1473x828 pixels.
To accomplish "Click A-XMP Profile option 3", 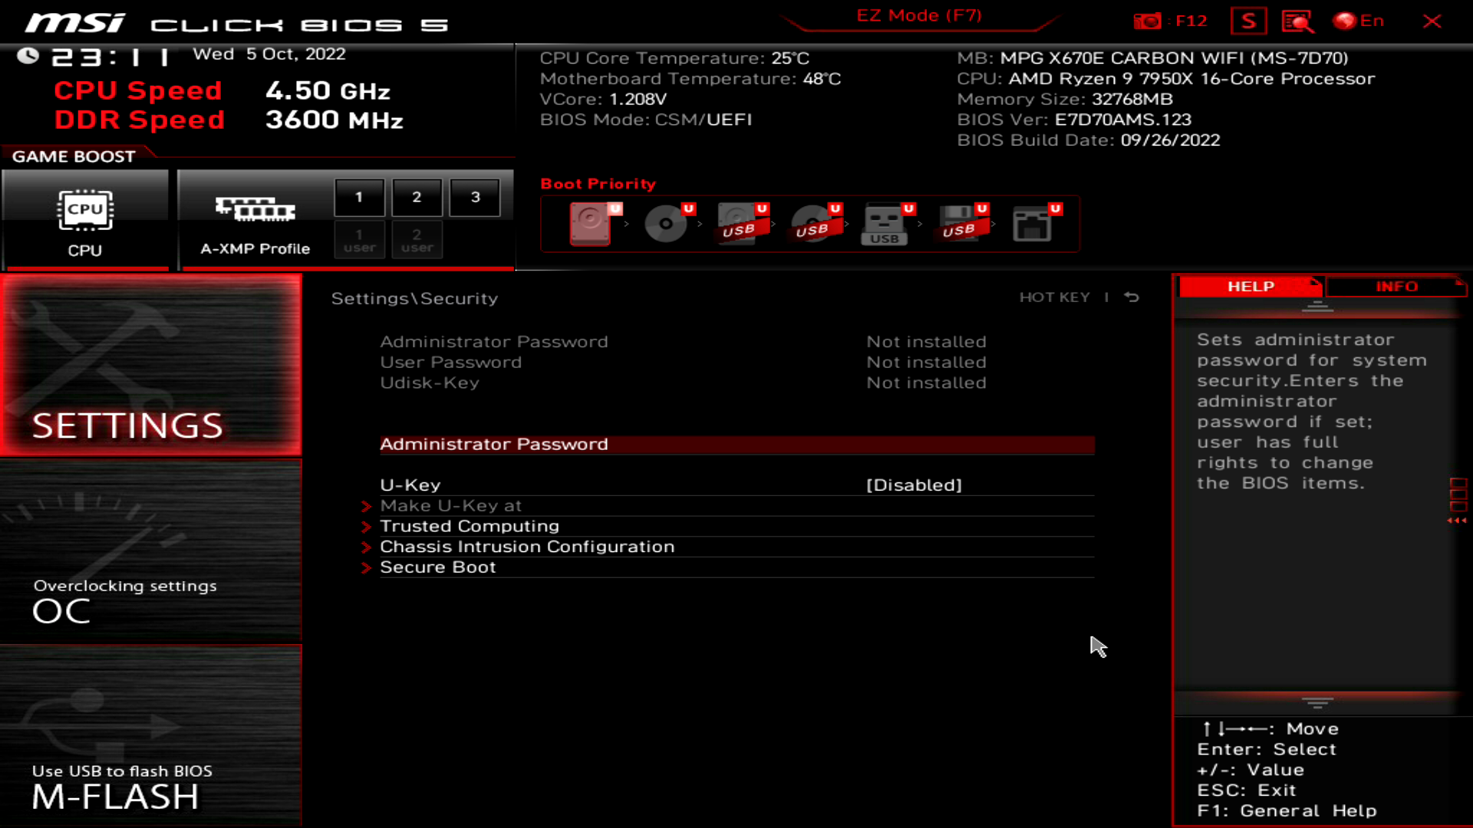I will click(476, 196).
